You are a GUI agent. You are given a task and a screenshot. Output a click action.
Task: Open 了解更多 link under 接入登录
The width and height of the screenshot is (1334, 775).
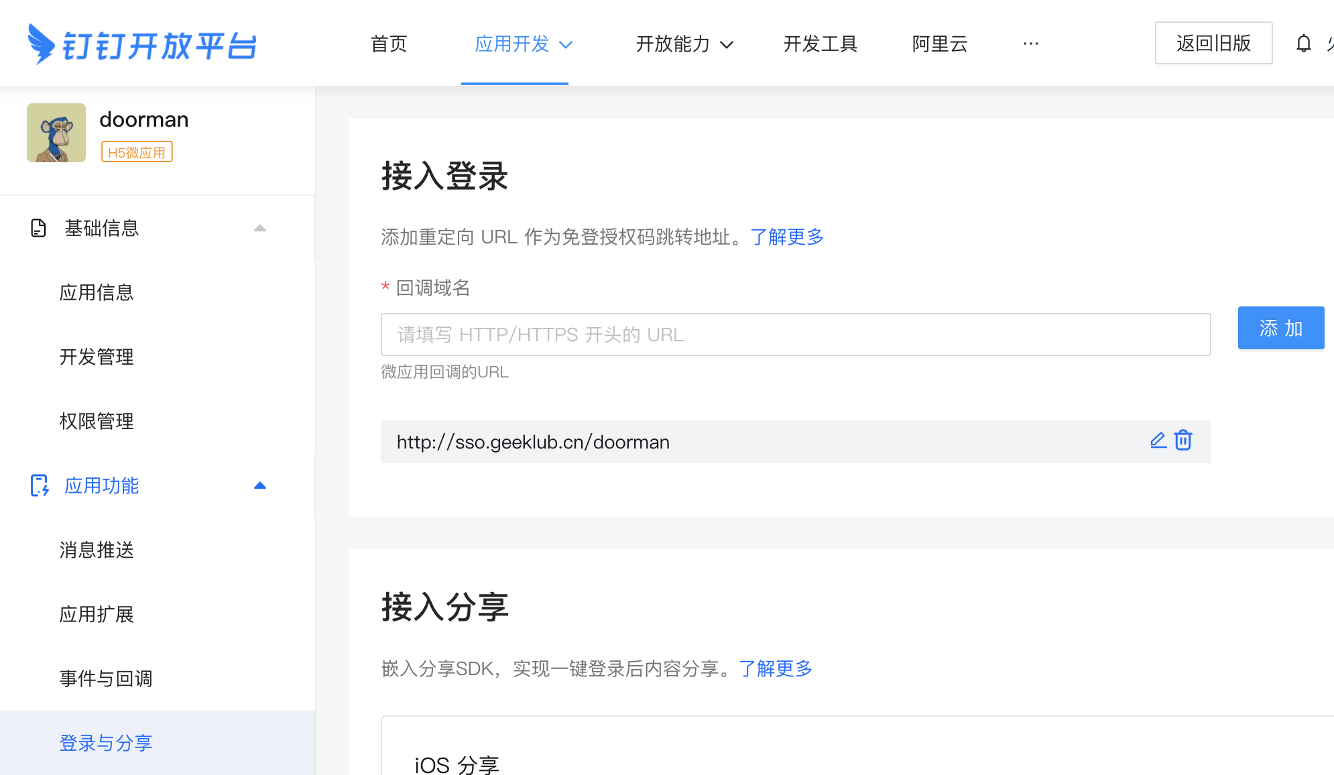(x=787, y=237)
